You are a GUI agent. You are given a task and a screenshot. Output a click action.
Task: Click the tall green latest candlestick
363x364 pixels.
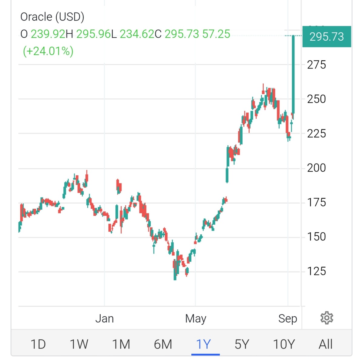point(294,74)
